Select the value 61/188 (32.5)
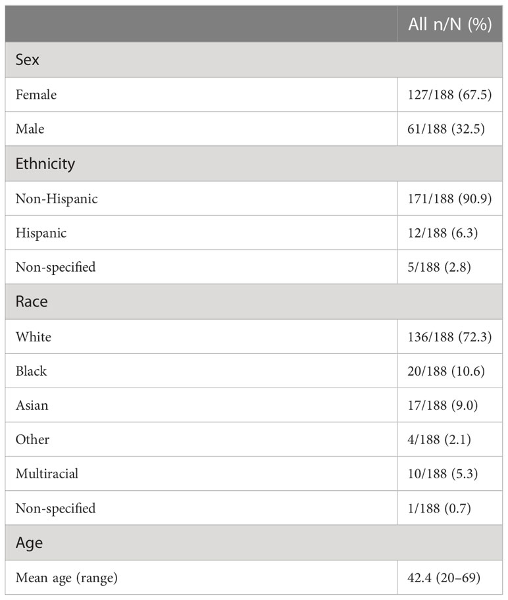Screen dimensions: 508x600 pyautogui.click(x=446, y=128)
